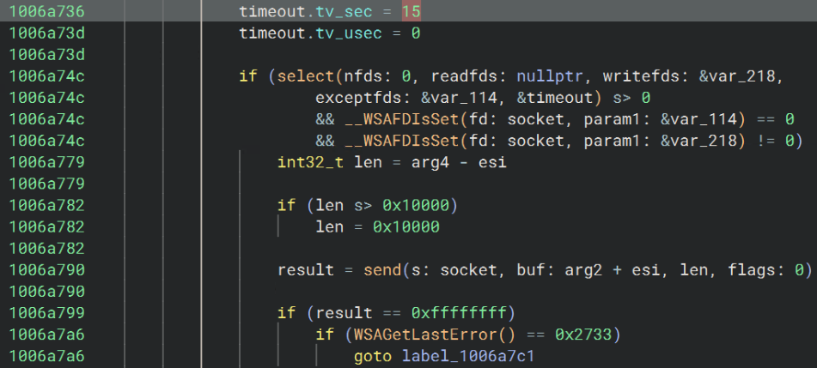Click the nullptr value of readfds
817x368 pixels.
tap(550, 76)
